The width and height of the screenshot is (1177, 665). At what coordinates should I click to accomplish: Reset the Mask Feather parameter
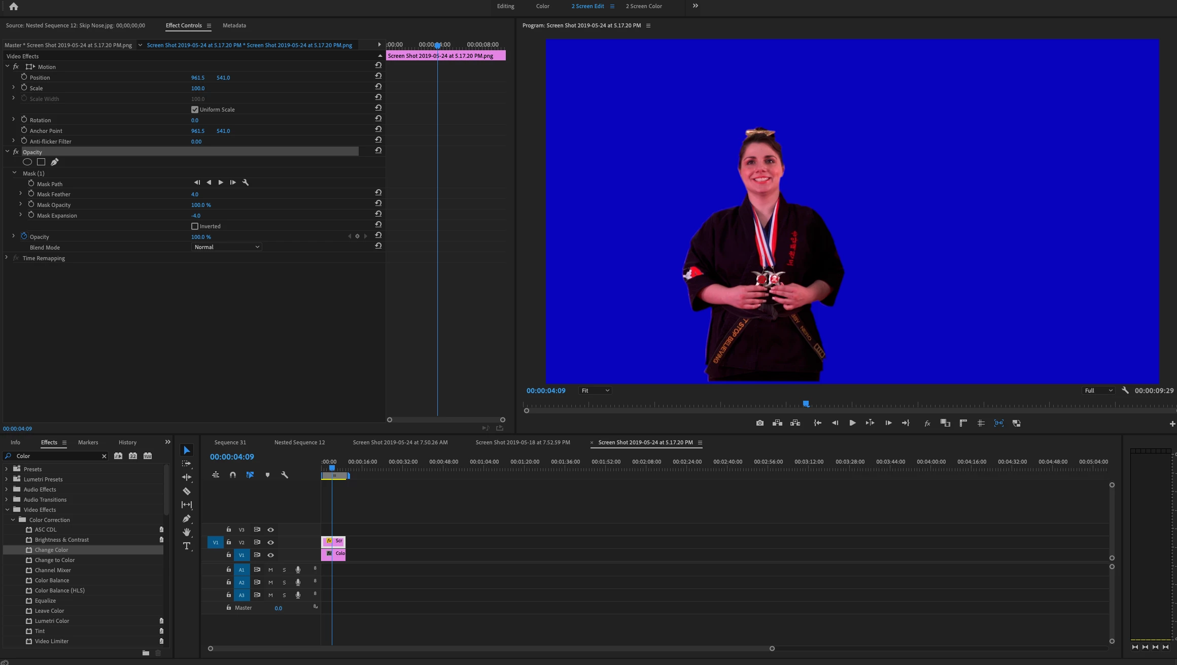point(378,193)
